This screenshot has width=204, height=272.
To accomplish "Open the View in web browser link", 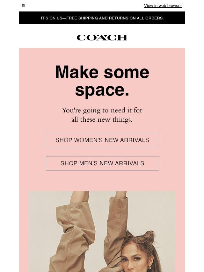I will 163,5.
